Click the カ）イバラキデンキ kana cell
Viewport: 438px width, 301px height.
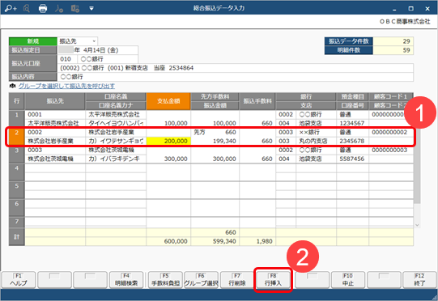(116, 159)
